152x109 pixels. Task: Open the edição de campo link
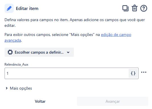click(116, 35)
